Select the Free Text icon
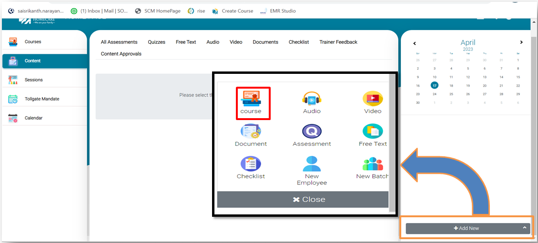This screenshot has width=538, height=243. tap(372, 132)
